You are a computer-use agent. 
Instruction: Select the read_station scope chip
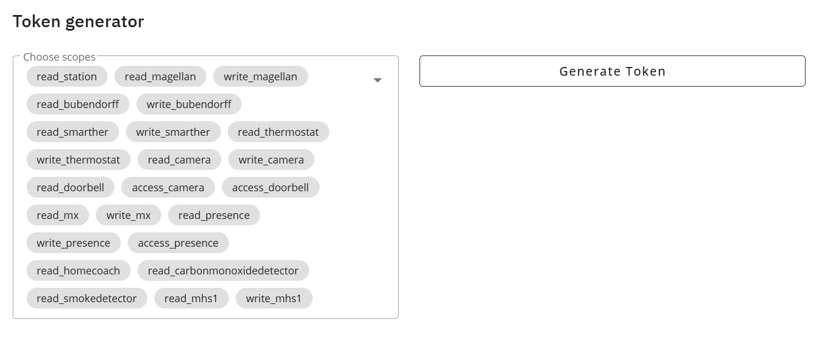[x=66, y=77]
